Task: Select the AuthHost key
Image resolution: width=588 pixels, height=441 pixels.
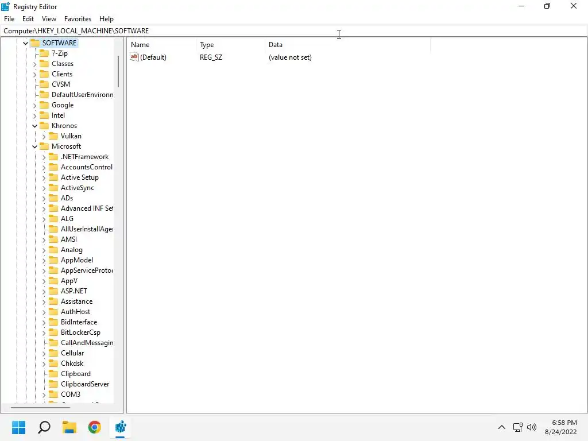Action: point(75,312)
